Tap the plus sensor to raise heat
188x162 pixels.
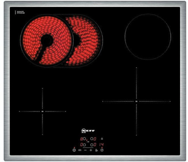[x=91, y=150]
